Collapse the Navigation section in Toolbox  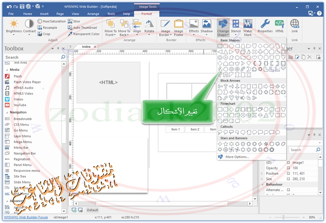pyautogui.click(x=7, y=112)
